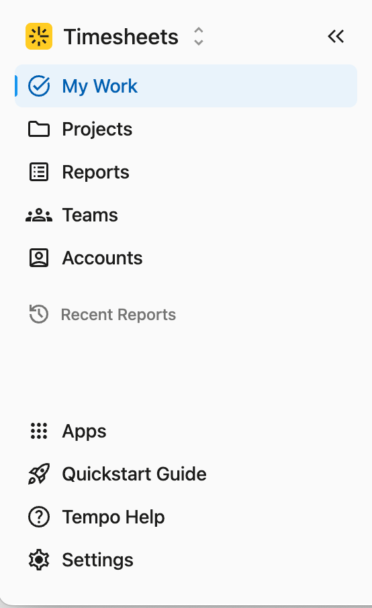Viewport: 372px width, 608px height.
Task: Open the Teams page link
Action: point(90,215)
